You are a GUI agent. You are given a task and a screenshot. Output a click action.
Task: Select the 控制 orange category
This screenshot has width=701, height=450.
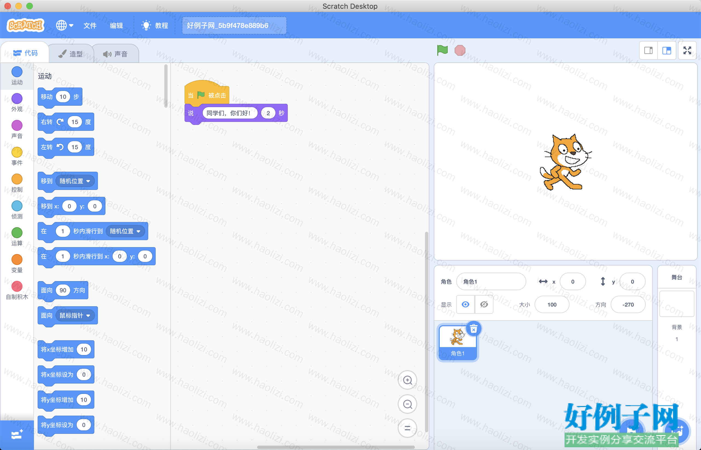[17, 183]
